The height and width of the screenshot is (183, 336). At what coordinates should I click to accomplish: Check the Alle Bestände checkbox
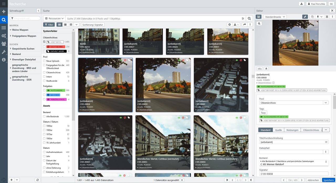point(44,117)
